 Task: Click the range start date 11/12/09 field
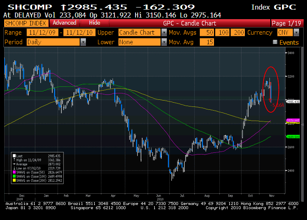[43, 33]
